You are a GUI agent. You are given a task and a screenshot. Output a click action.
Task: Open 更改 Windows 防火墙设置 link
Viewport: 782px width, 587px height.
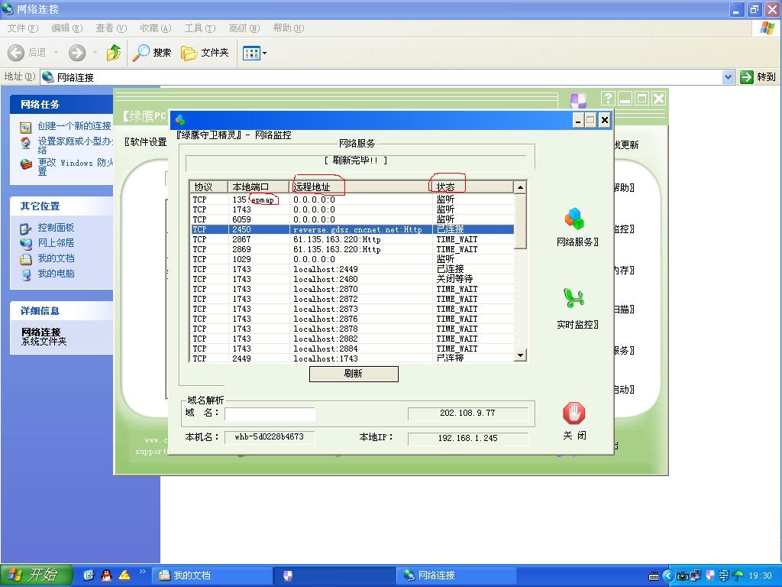(x=76, y=167)
